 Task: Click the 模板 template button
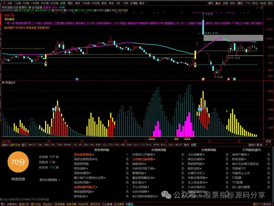coord(260,145)
